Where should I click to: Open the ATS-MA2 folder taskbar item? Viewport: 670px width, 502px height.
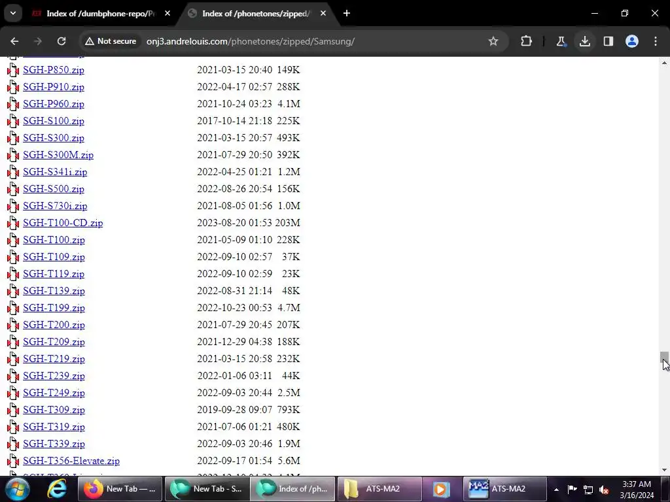click(379, 489)
